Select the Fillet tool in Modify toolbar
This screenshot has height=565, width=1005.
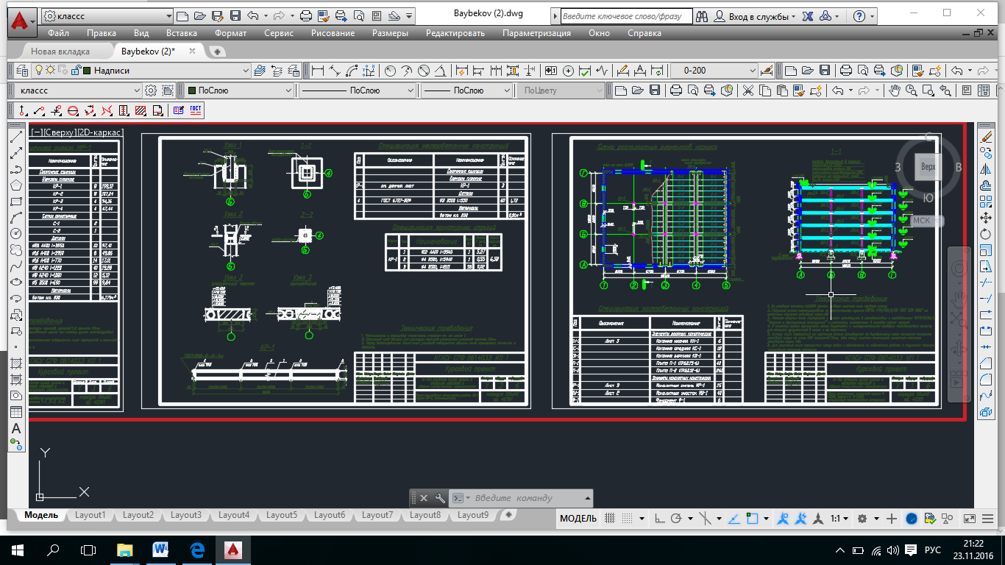987,379
